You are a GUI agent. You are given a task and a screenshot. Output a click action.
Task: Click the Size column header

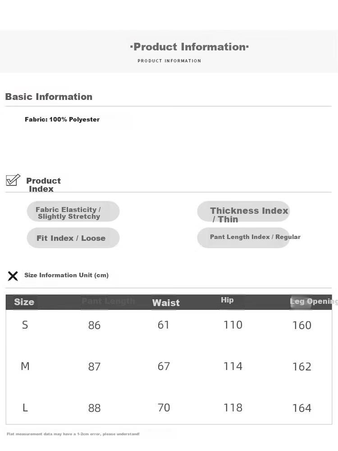coord(24,302)
